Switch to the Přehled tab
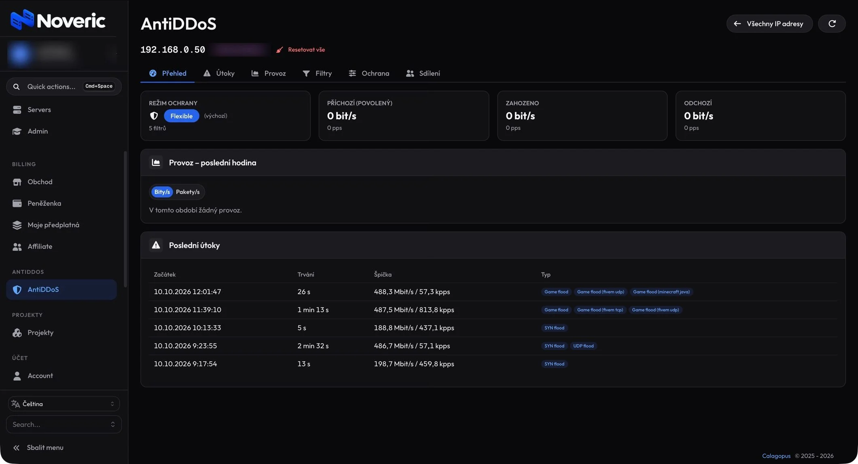 point(167,73)
